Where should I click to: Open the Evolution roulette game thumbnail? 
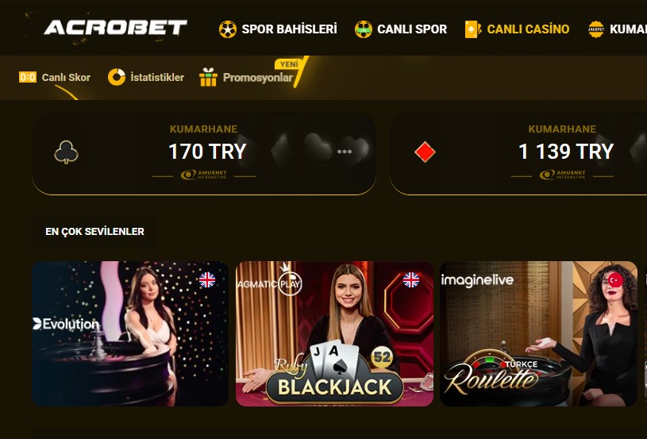(130, 333)
